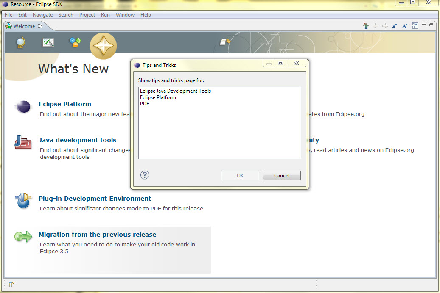This screenshot has width=440, height=293.
Task: Go to Workbench via curved arrow icon
Action: click(225, 42)
